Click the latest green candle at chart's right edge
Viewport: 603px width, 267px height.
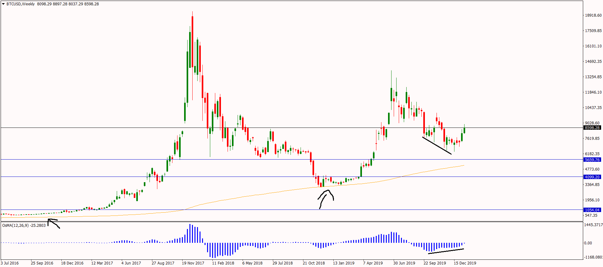[x=464, y=130]
